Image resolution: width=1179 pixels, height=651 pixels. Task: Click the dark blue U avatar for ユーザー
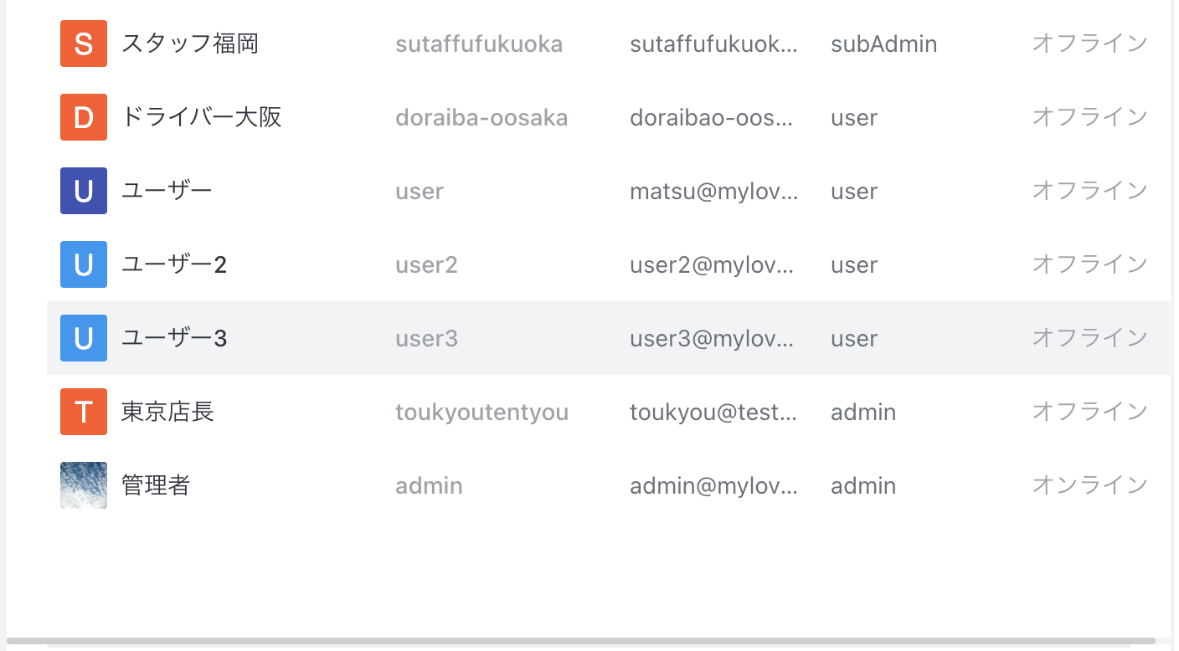(x=84, y=191)
